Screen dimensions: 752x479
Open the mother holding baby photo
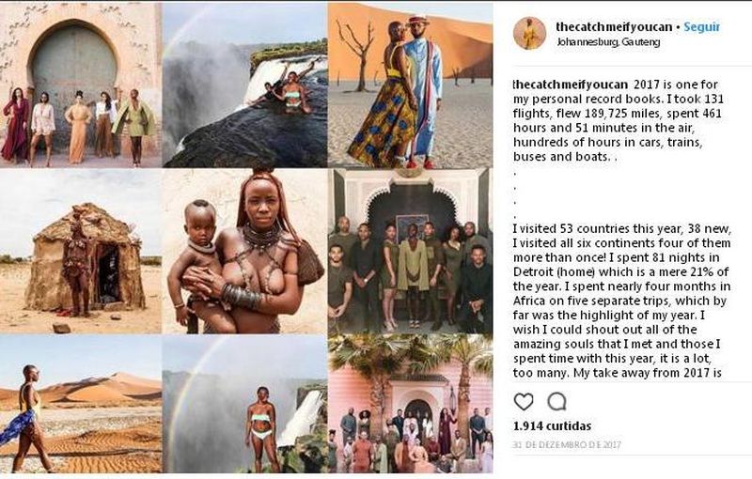[244, 252]
